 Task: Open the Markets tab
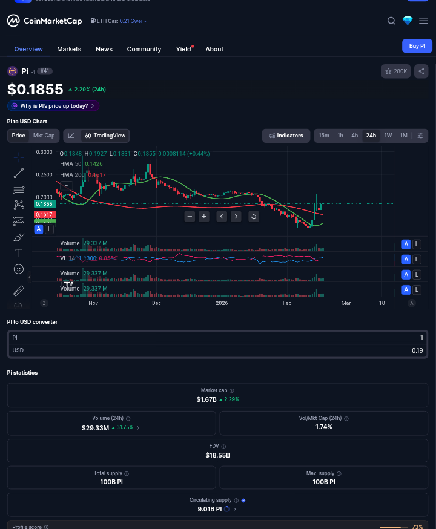69,49
